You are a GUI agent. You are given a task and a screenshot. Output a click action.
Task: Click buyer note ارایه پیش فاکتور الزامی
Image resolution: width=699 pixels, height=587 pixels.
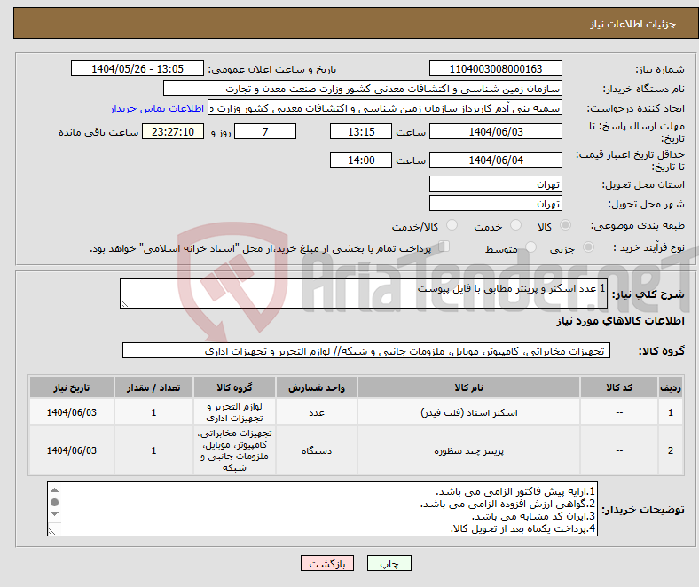514,491
